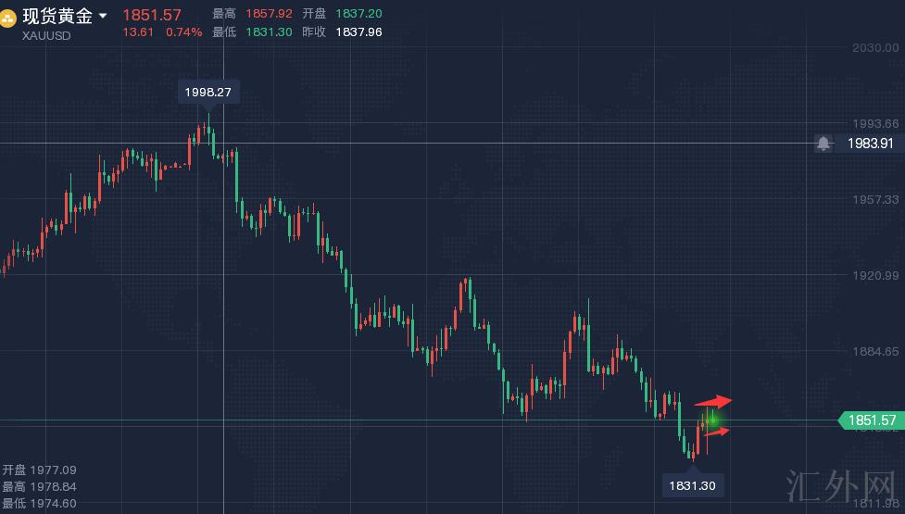The width and height of the screenshot is (905, 514).
Task: Click the 1831.30 low price marker
Action: pos(694,484)
